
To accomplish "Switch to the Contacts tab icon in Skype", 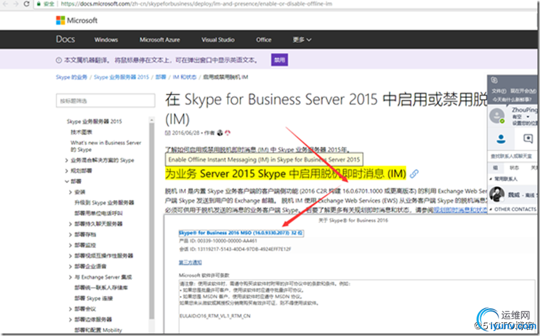I will [501, 139].
